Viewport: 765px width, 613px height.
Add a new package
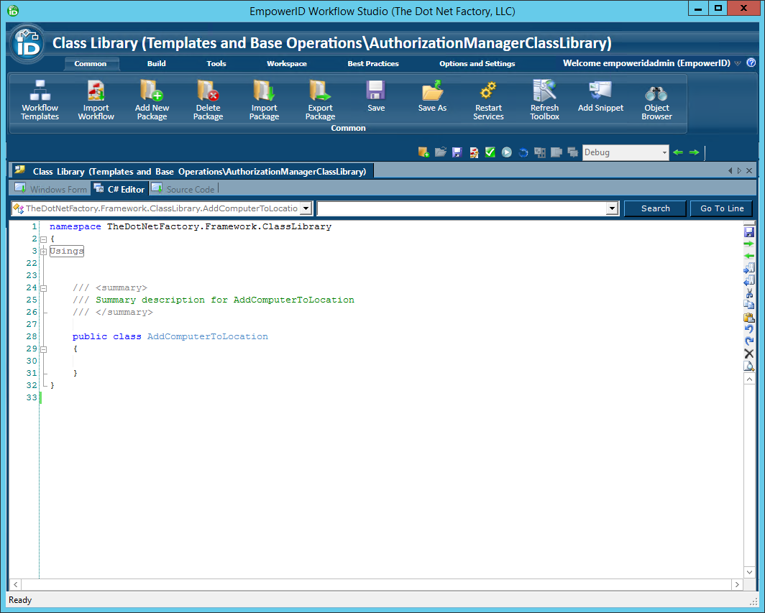152,100
